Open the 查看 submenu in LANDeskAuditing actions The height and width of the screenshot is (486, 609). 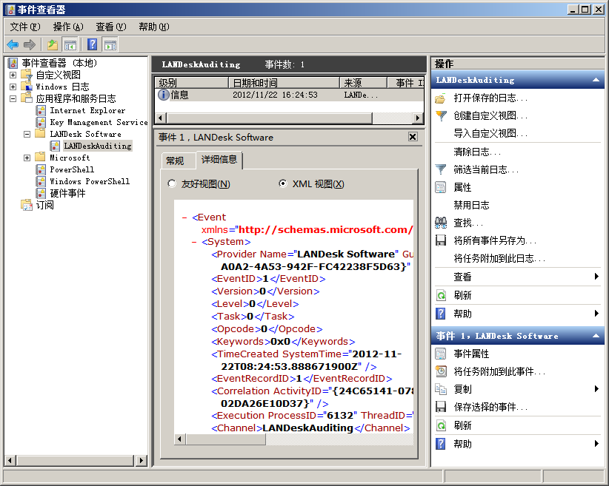[x=518, y=277]
